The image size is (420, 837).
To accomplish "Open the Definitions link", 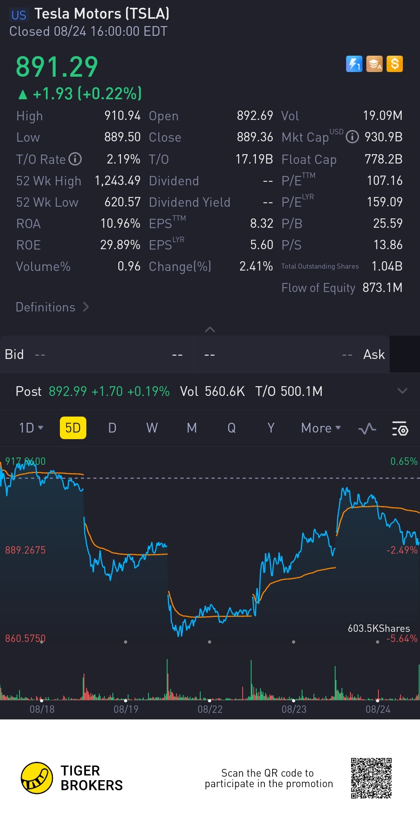I will click(52, 307).
